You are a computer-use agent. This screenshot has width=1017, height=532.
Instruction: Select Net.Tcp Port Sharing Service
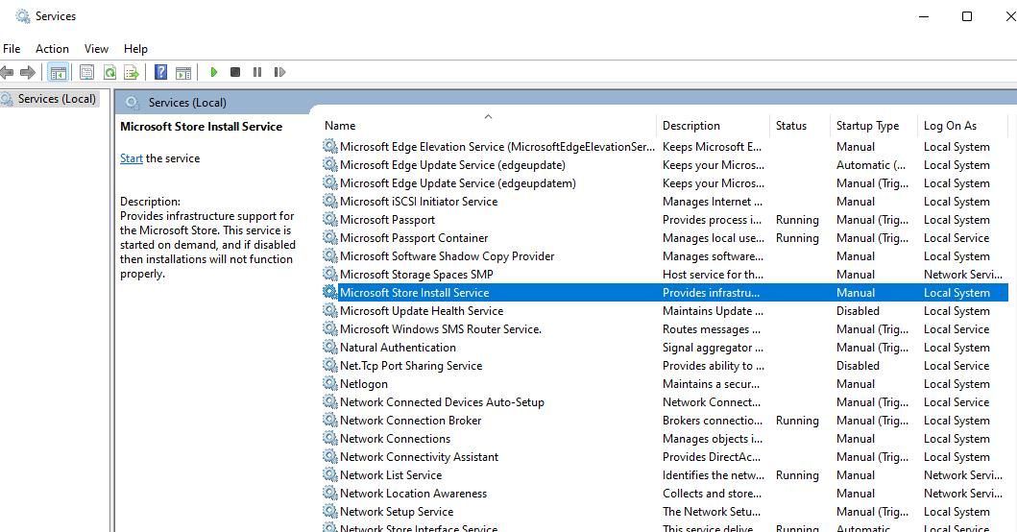click(411, 365)
